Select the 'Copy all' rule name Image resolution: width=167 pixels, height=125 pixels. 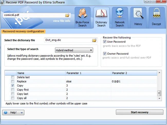tap(22, 98)
